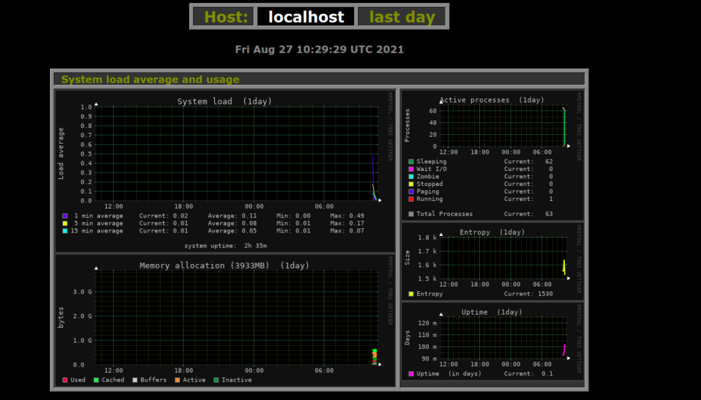Screen dimensions: 701x400
Task: Click the 'Host:' header label
Action: point(226,17)
